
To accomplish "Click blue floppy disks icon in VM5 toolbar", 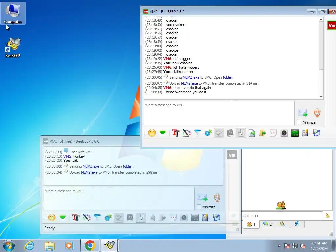I will click(x=216, y=218).
